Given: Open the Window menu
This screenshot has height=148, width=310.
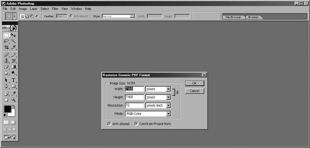Looking at the screenshot, I should (x=76, y=9).
